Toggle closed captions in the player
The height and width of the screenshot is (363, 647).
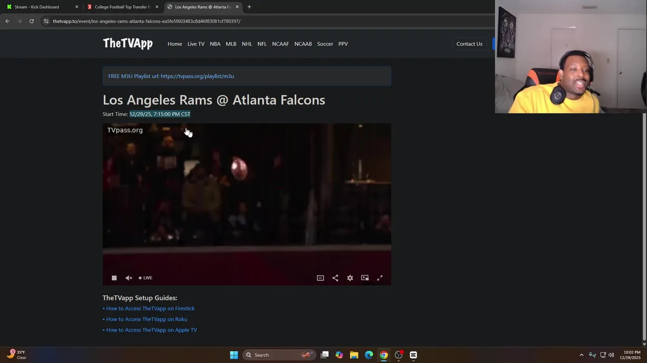pos(320,278)
